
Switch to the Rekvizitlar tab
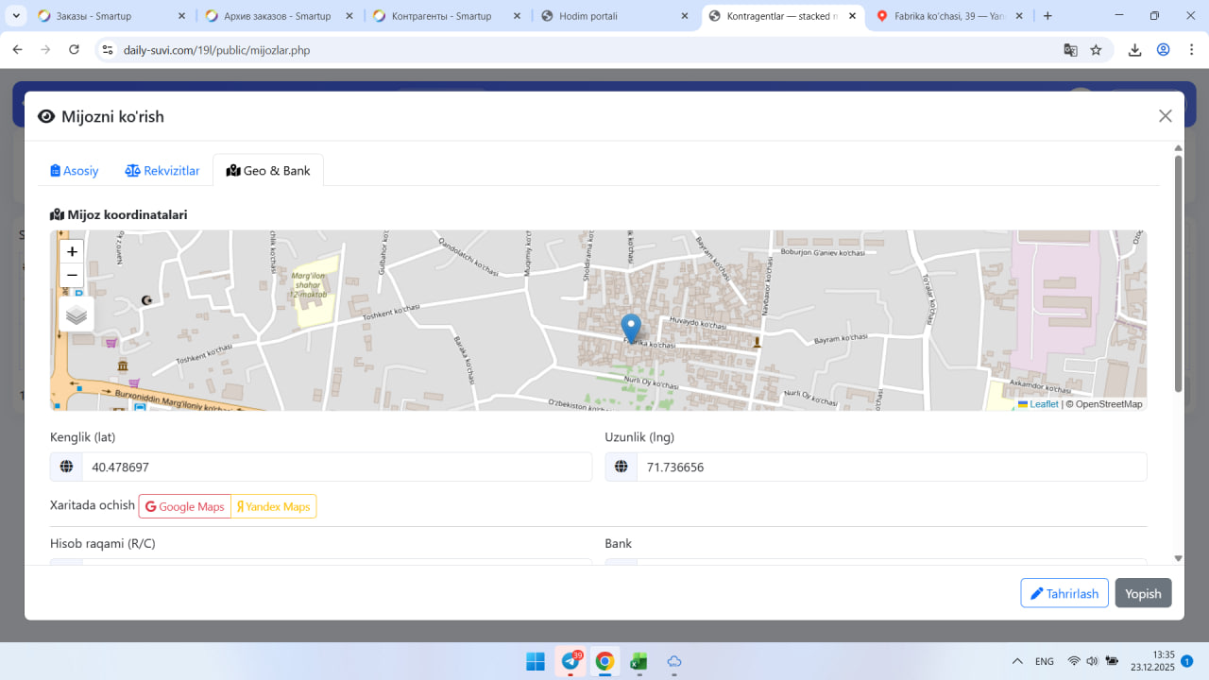(162, 171)
